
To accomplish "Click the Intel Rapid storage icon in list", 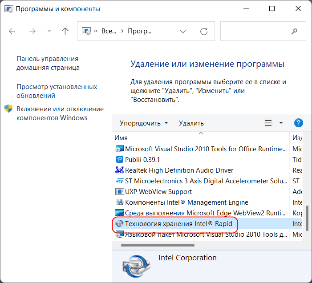I will click(120, 223).
